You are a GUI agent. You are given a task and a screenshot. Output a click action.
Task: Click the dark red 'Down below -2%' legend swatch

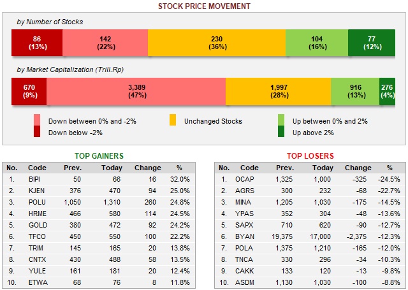point(37,133)
